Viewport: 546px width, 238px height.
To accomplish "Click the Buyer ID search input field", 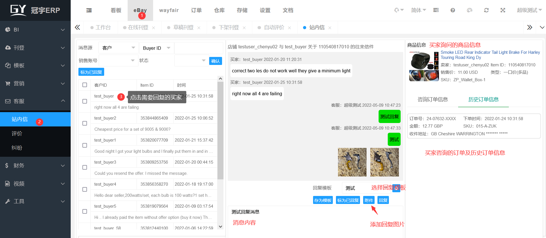I will (199, 48).
